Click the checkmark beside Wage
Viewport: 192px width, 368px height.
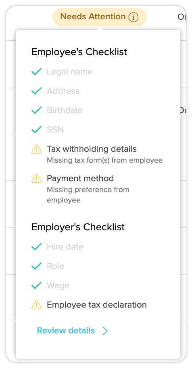point(36,285)
